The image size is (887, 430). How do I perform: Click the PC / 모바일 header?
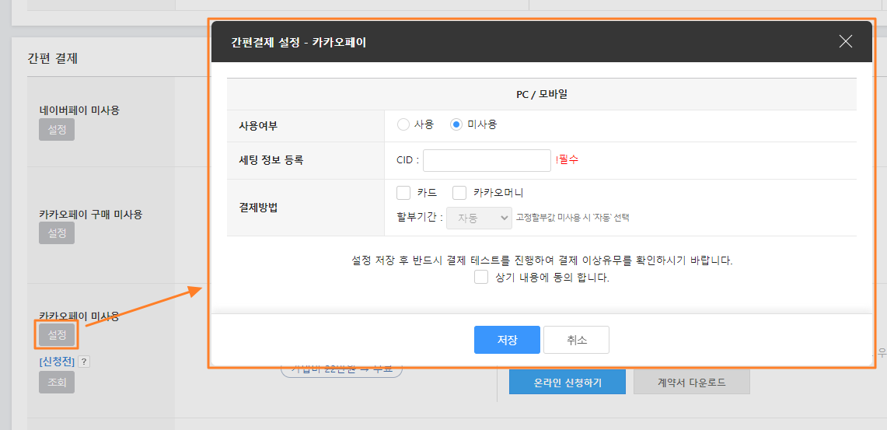[x=541, y=95]
